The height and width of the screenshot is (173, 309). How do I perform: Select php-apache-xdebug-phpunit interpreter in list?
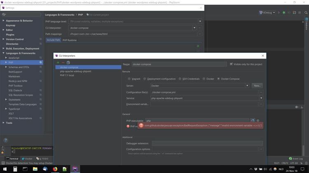pos(88,71)
